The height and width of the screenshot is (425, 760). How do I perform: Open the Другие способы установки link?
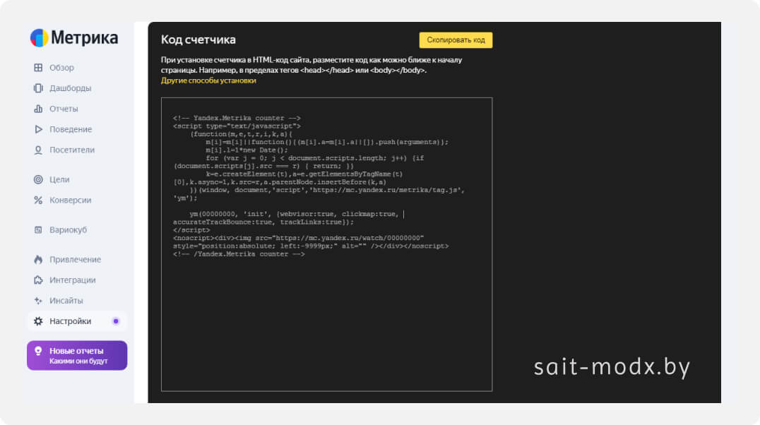(208, 80)
